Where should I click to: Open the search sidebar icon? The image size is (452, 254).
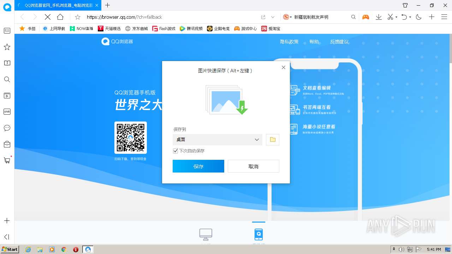(7, 79)
